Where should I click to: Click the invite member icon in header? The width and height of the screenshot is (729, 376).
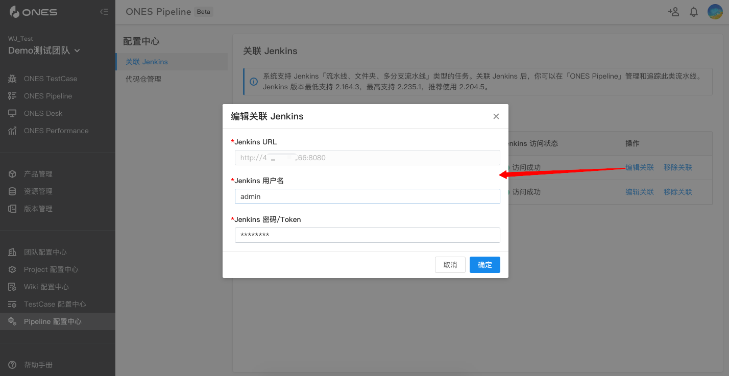click(x=673, y=12)
